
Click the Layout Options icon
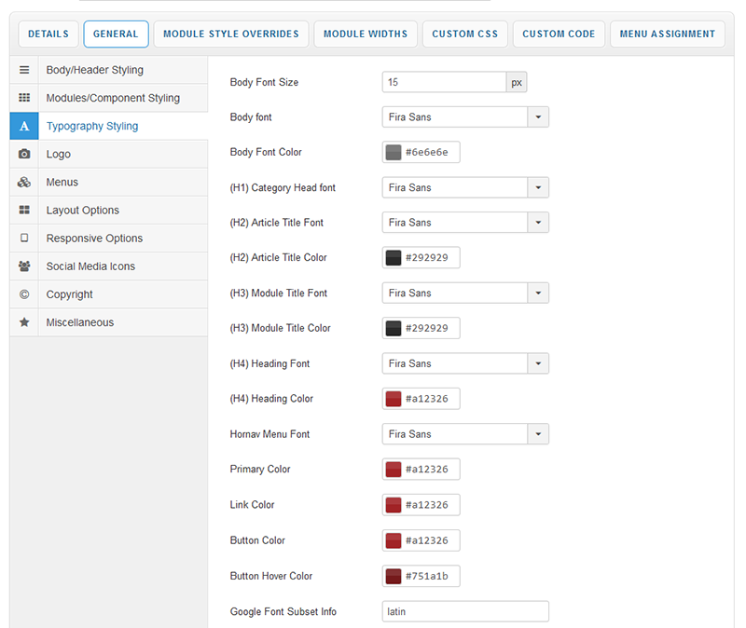click(x=24, y=210)
